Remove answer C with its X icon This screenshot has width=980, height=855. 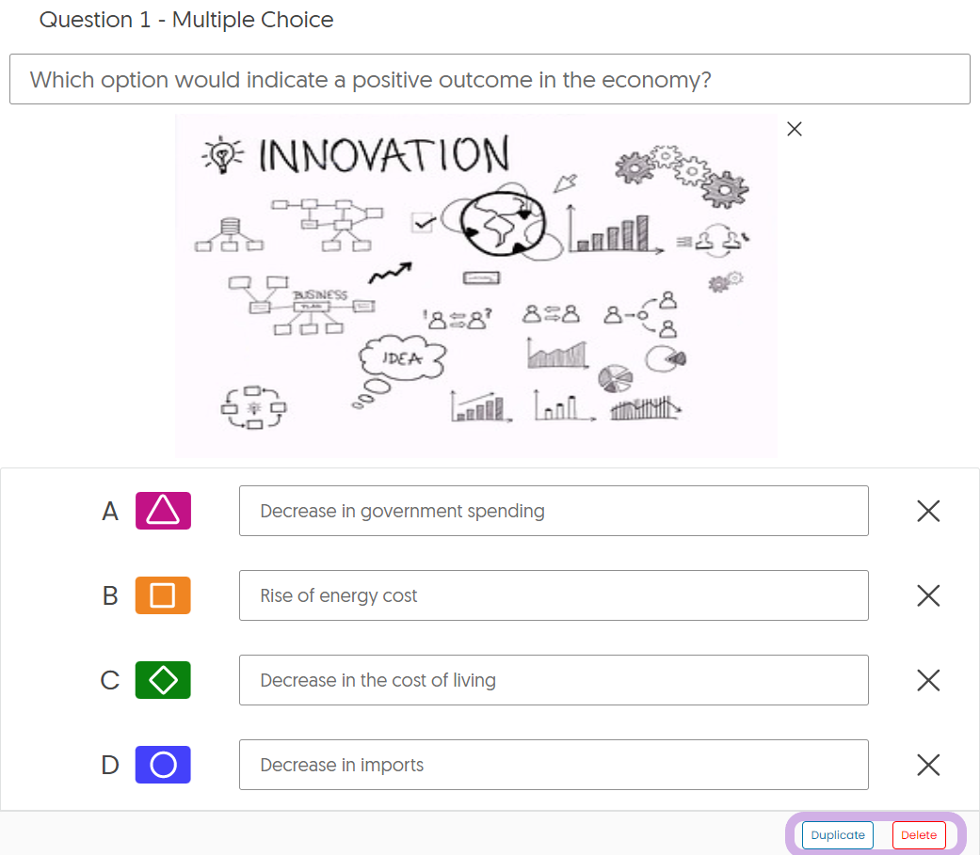[x=928, y=680]
